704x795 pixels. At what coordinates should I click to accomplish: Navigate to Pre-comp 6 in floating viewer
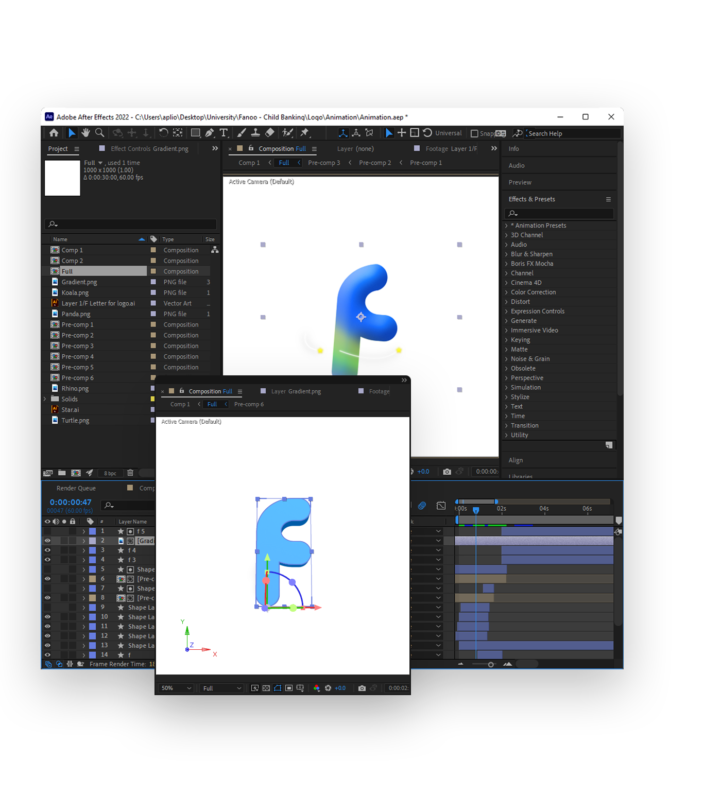(249, 404)
